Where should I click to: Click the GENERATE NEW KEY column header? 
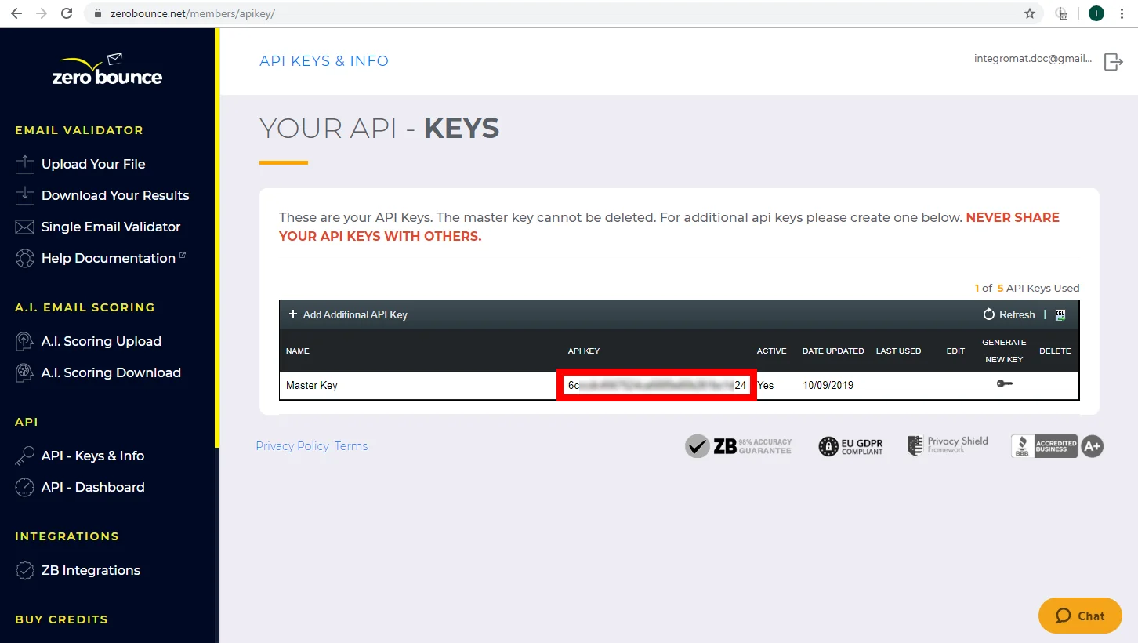1004,351
